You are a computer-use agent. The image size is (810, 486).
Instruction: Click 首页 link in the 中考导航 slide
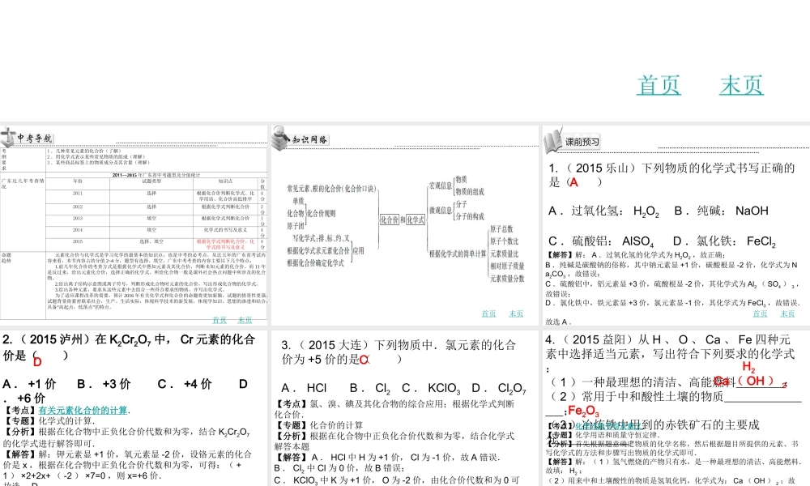219,320
